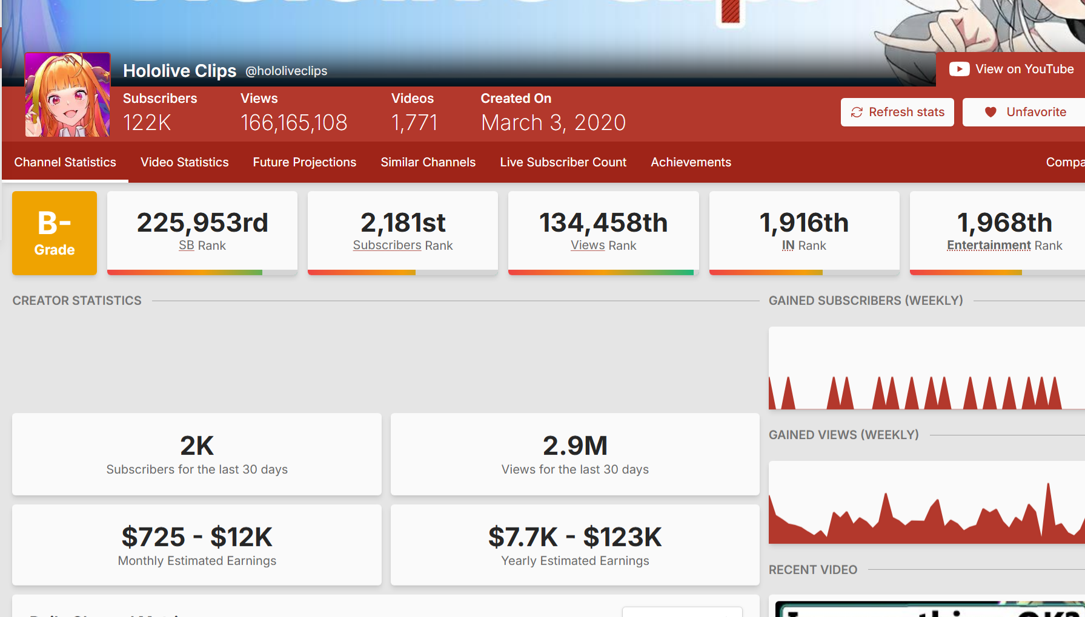Click the B- Grade badge
Image resolution: width=1085 pixels, height=617 pixels.
point(55,233)
